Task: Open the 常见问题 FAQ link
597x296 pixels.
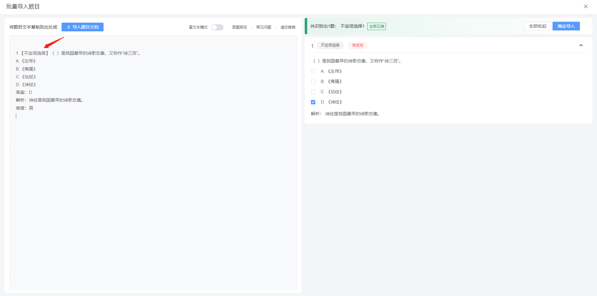Action: click(x=263, y=27)
